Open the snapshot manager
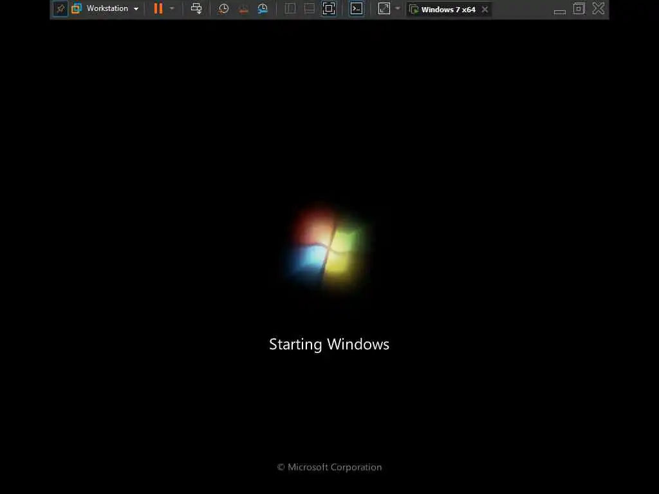Image resolution: width=659 pixels, height=494 pixels. (263, 9)
